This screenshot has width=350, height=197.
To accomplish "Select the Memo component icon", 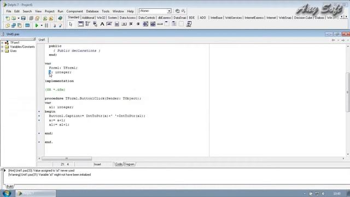I will pyautogui.click(x=116, y=24).
